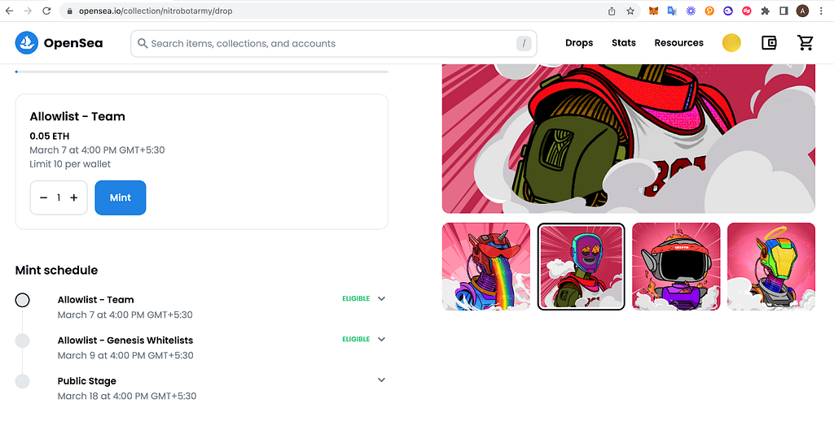834x421 pixels.
Task: Click the blue sunburst extension icon
Action: coord(691,11)
